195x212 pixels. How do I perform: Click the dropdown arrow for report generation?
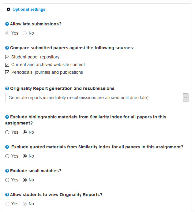pos(185,98)
